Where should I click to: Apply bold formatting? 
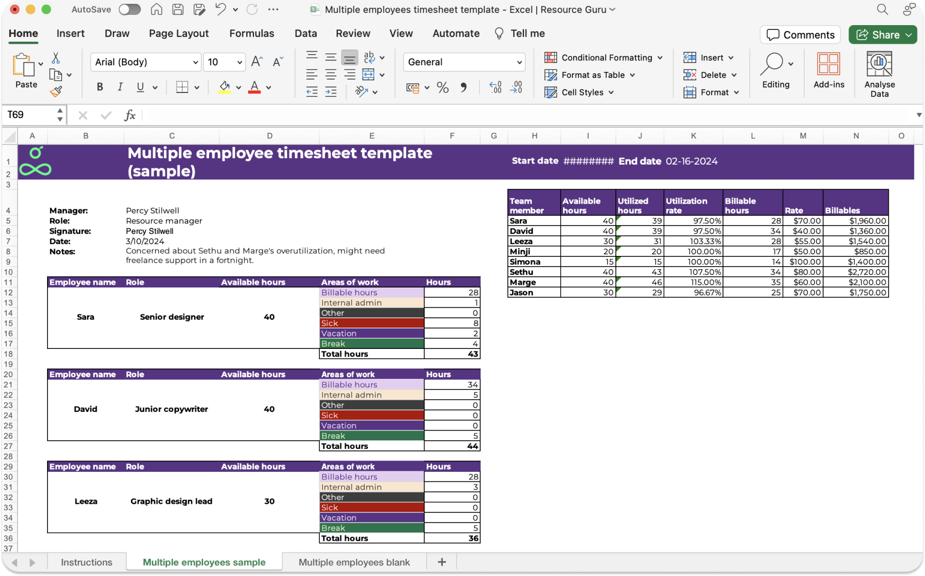tap(99, 87)
